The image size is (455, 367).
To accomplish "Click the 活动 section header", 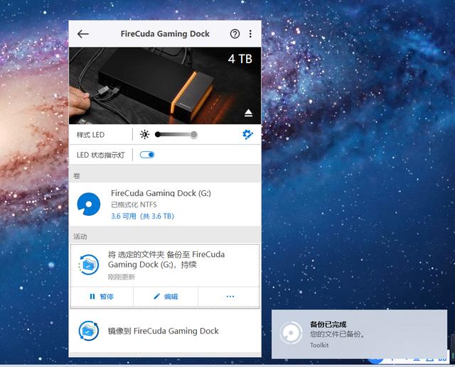I will click(x=80, y=236).
